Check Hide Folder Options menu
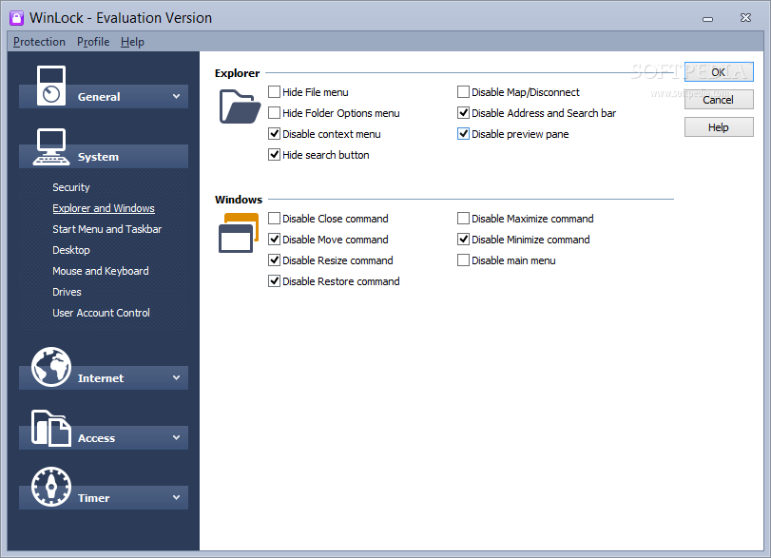This screenshot has width=771, height=558. click(274, 113)
